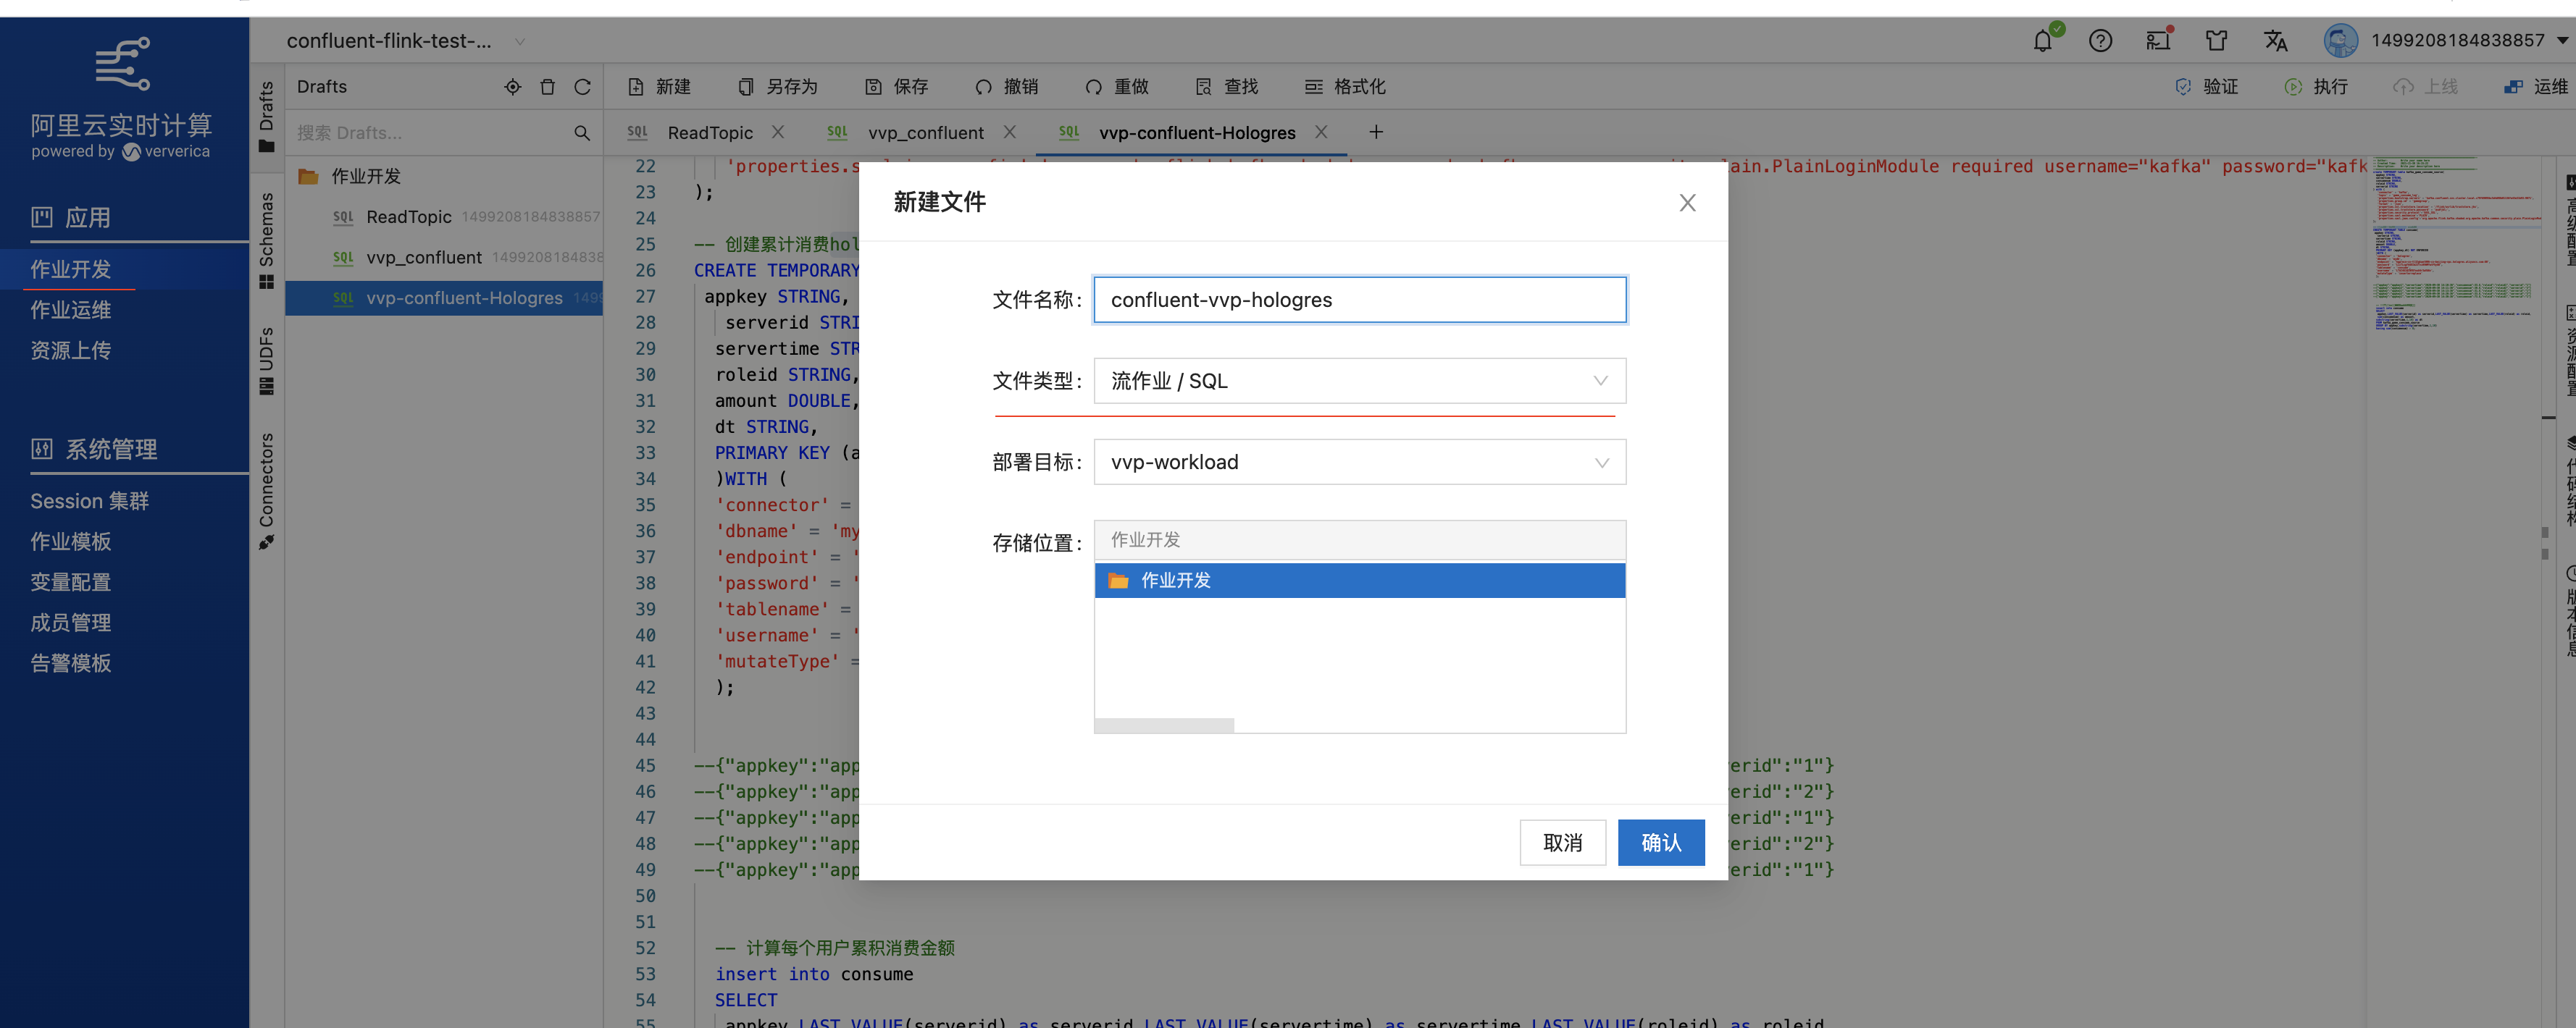Close the 新建文件 dialog with X
Viewport: 2576px width, 1028px height.
(x=1687, y=203)
